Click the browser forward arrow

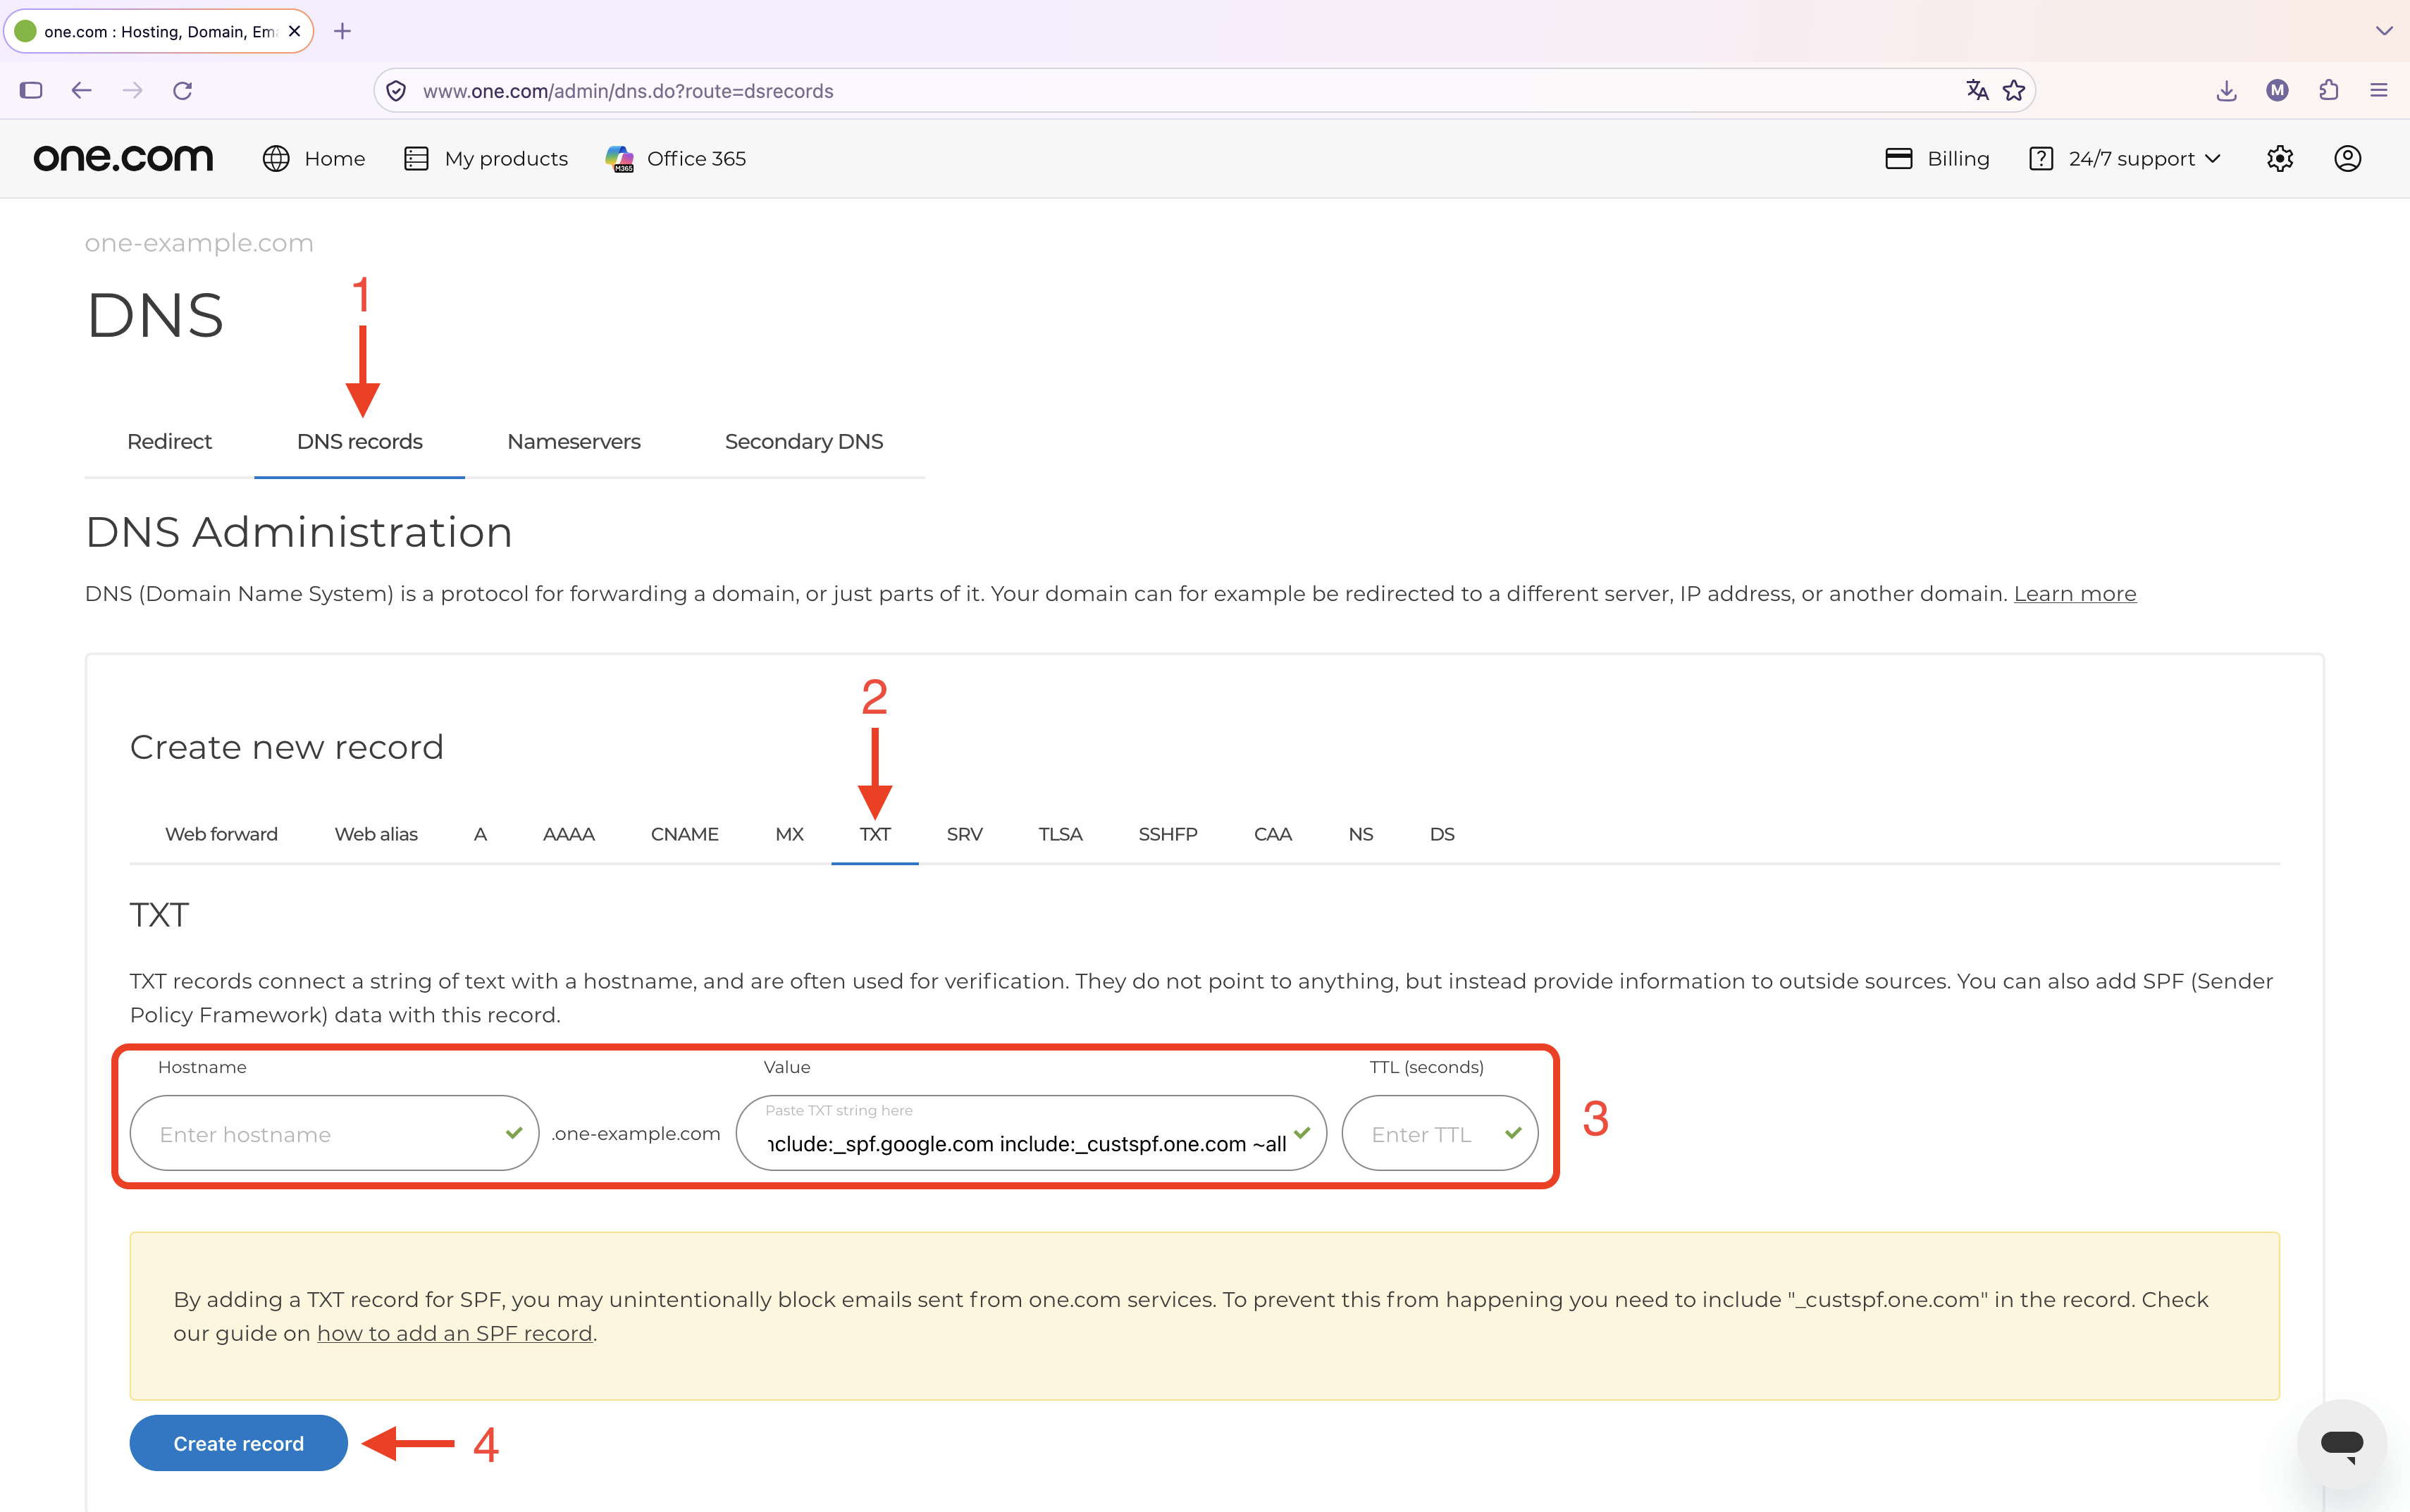point(132,91)
